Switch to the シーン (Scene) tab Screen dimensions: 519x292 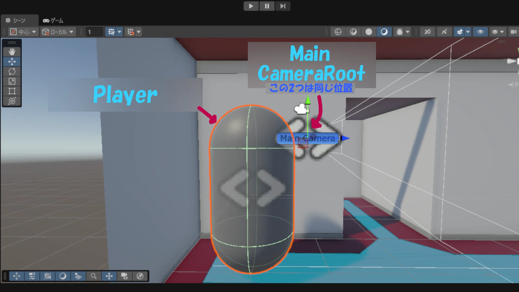[19, 20]
